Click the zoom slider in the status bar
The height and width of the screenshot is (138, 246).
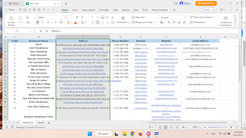click(x=218, y=128)
